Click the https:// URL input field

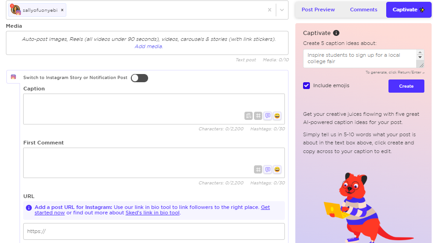point(154,231)
